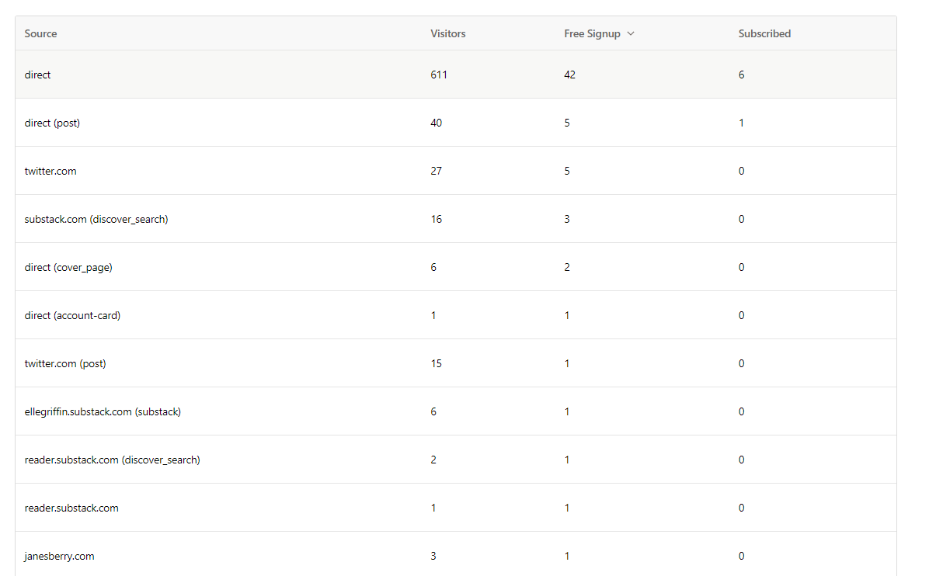
Task: Click the 42 free signups value
Action: coord(570,75)
